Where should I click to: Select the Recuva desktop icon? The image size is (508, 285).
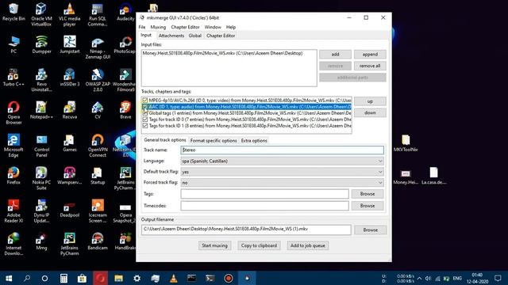tap(69, 110)
